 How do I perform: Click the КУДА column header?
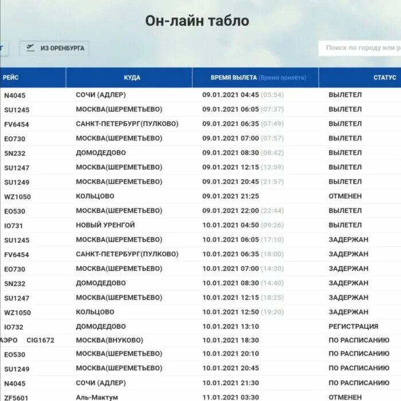(132, 78)
